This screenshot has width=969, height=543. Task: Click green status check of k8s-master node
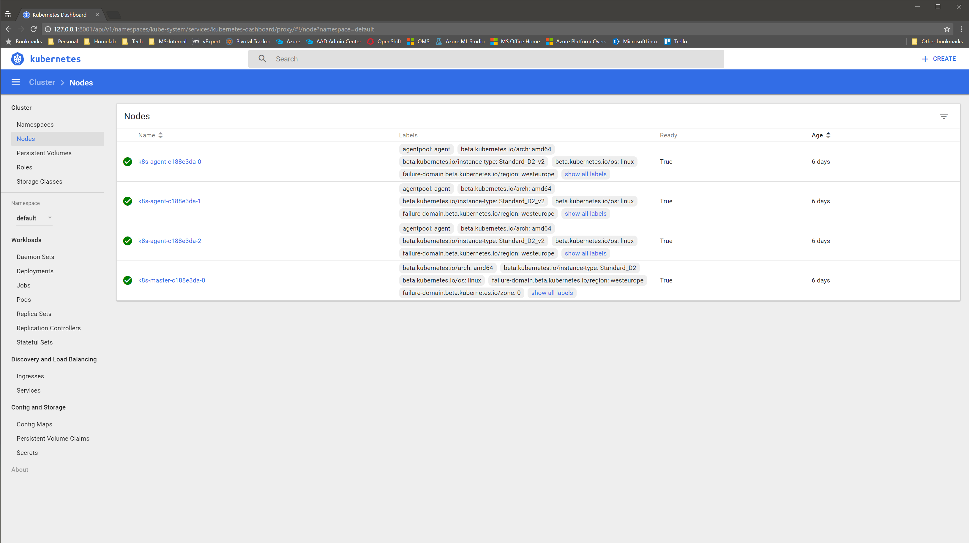coord(127,280)
